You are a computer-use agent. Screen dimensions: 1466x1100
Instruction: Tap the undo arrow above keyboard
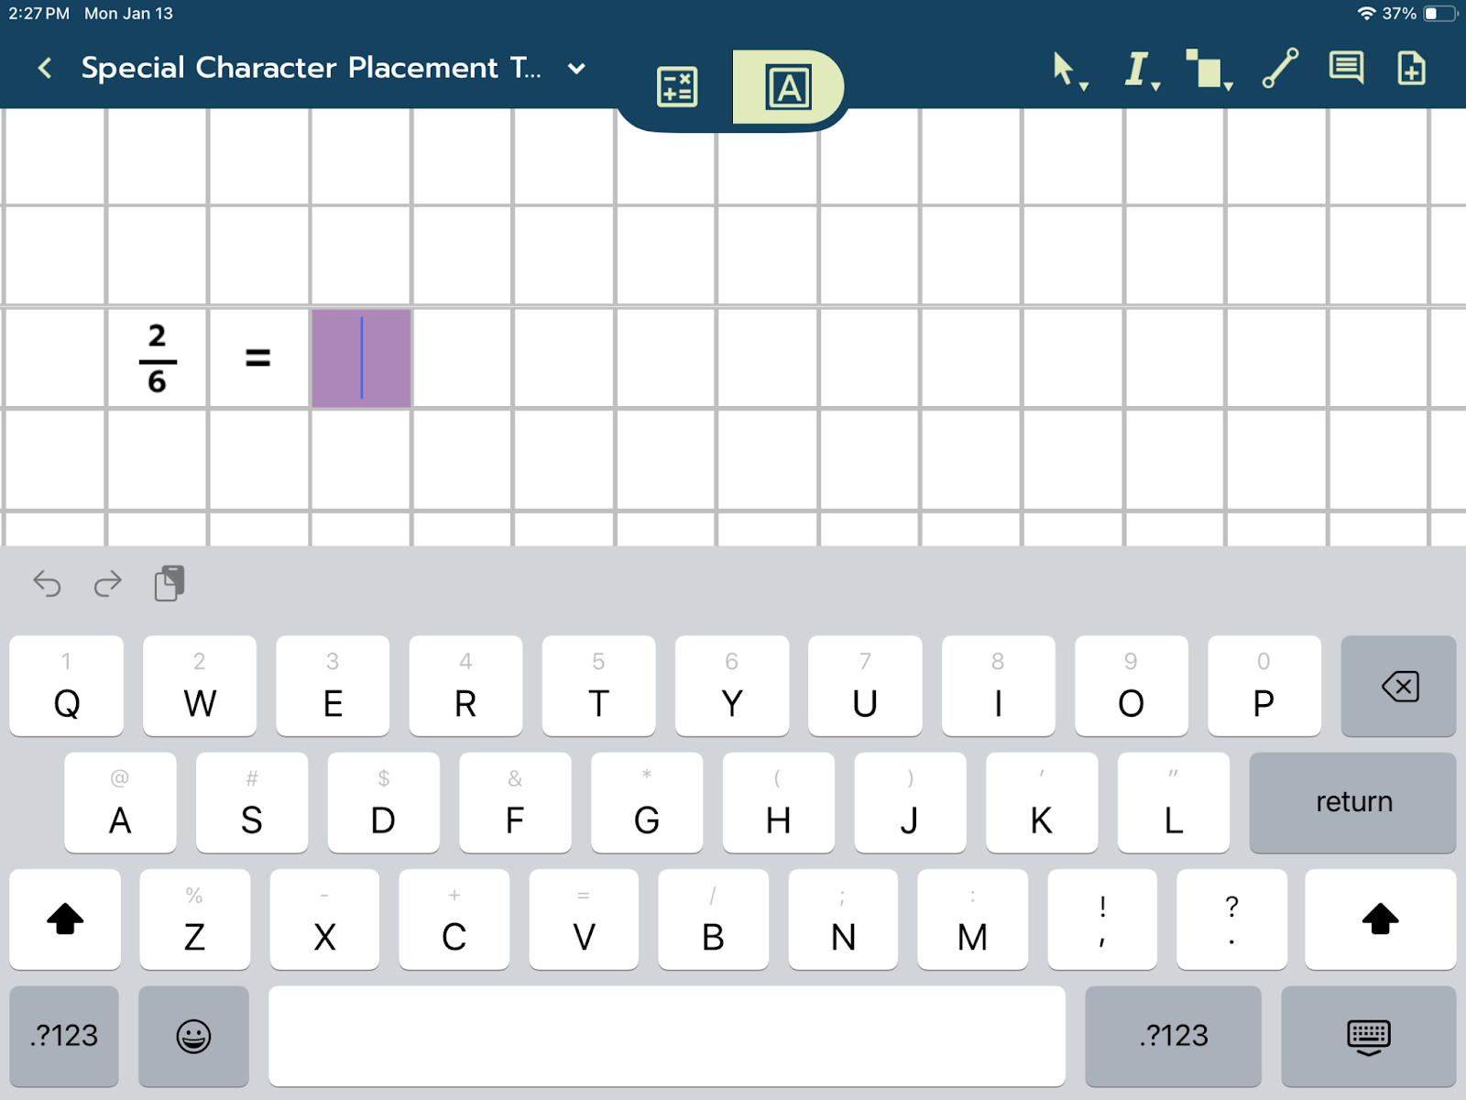(x=47, y=583)
